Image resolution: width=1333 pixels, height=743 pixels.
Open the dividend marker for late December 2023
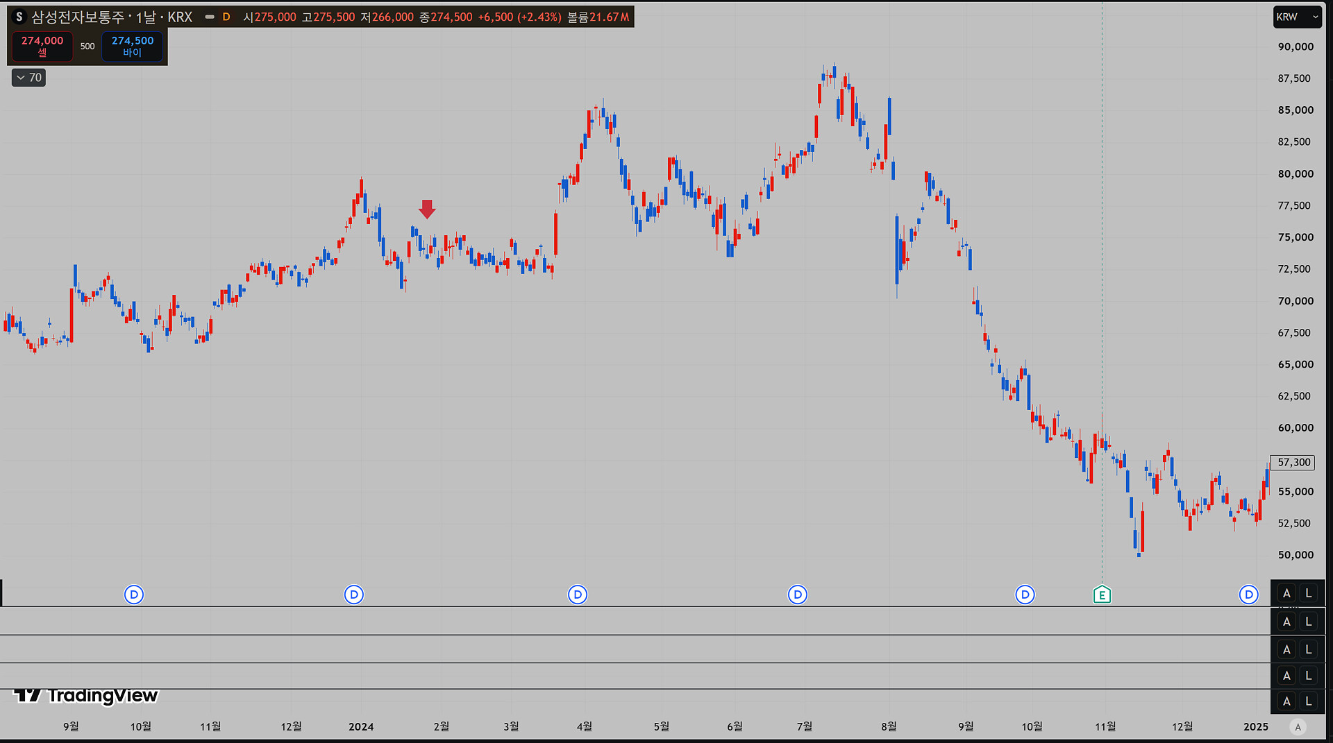coord(354,595)
